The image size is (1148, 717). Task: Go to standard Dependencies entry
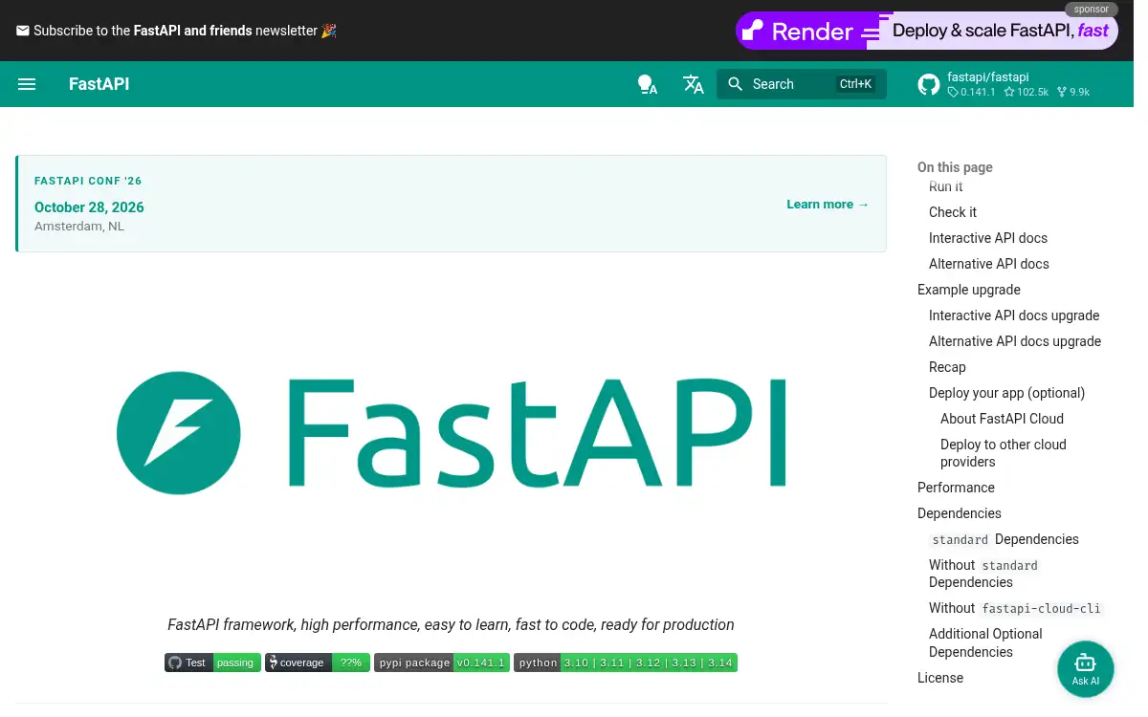click(x=1004, y=539)
